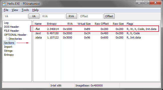Maximize the PEAnatomist window
The image size is (163, 90).
[x=146, y=3]
